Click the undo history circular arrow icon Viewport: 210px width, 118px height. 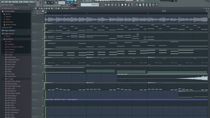coord(137,5)
